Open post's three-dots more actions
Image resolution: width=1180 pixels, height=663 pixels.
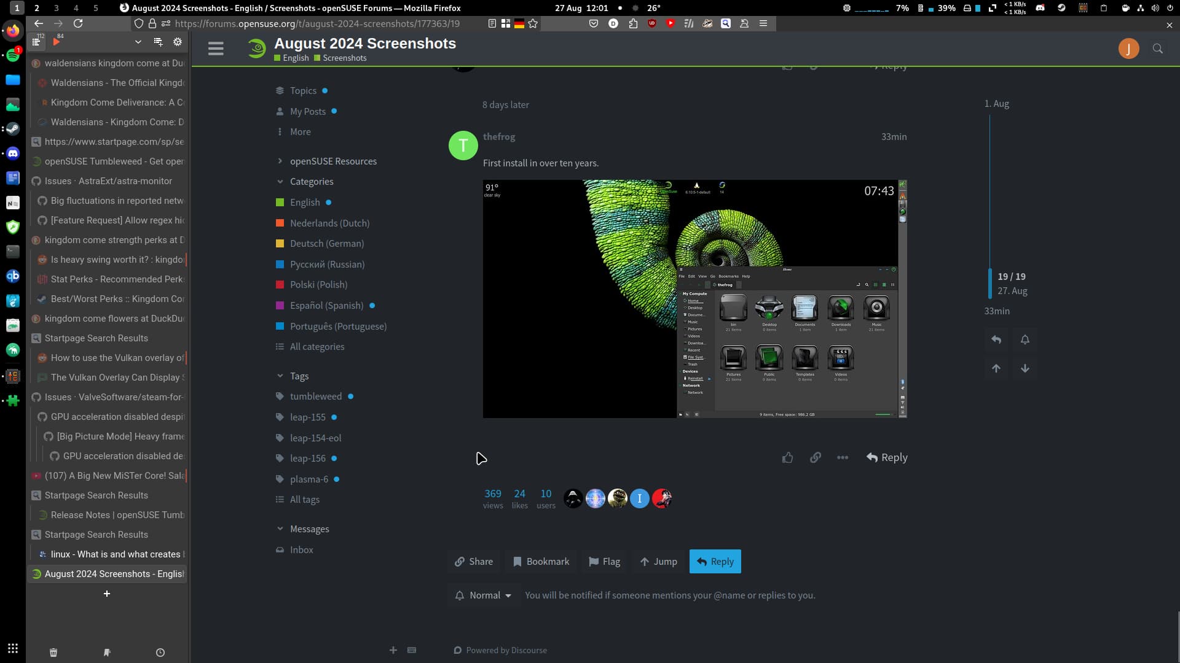click(x=843, y=458)
